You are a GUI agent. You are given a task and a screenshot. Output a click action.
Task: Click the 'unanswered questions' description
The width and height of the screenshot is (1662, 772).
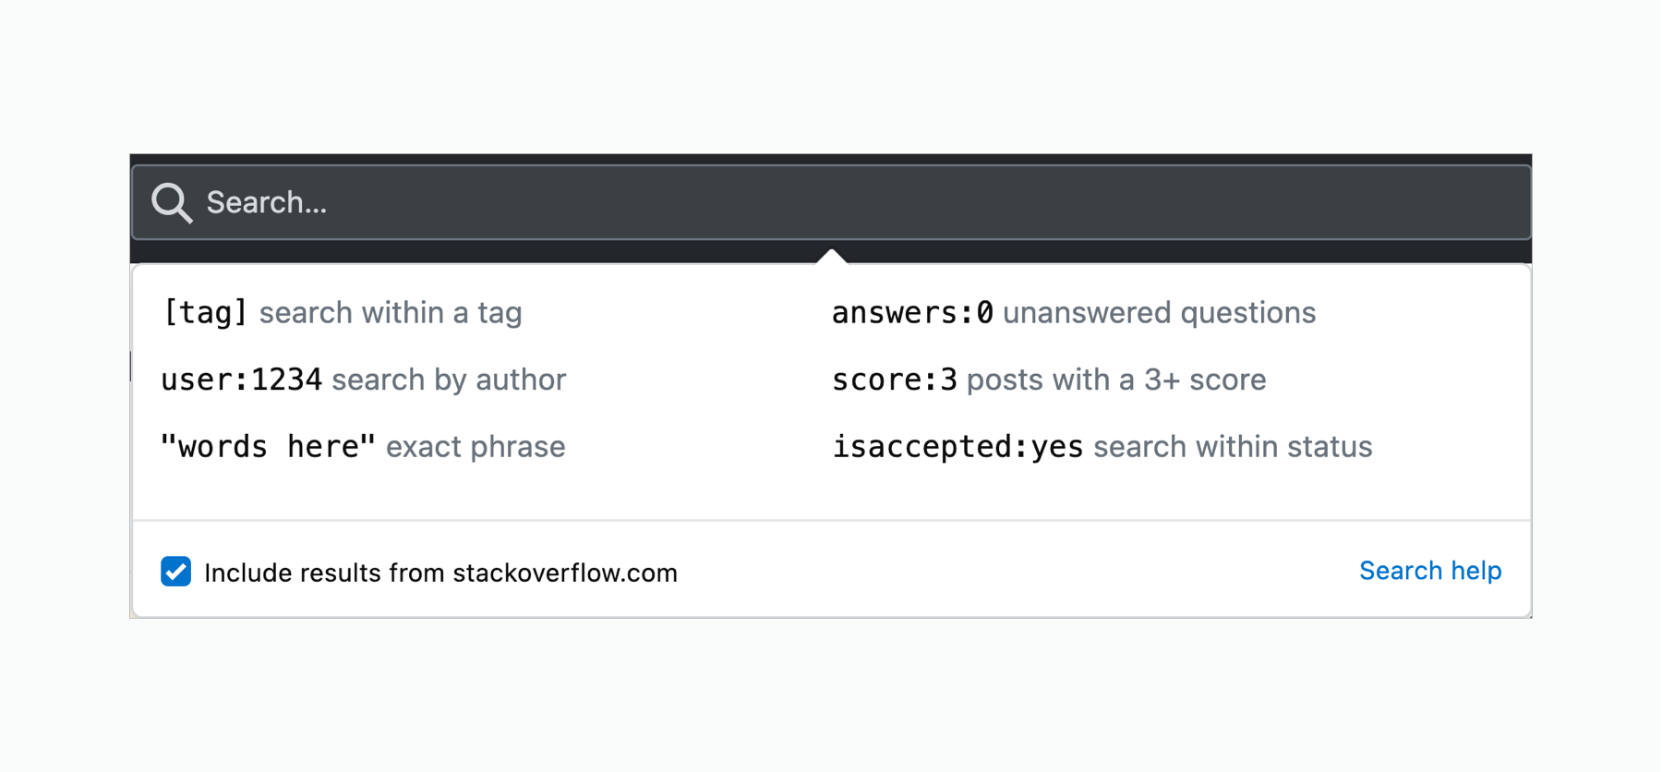coord(1159,313)
